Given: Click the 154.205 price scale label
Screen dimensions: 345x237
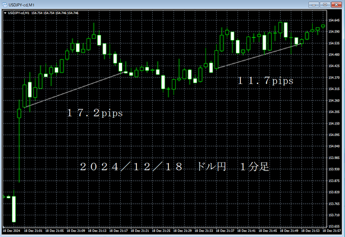Looking at the screenshot, I should 334,112.
